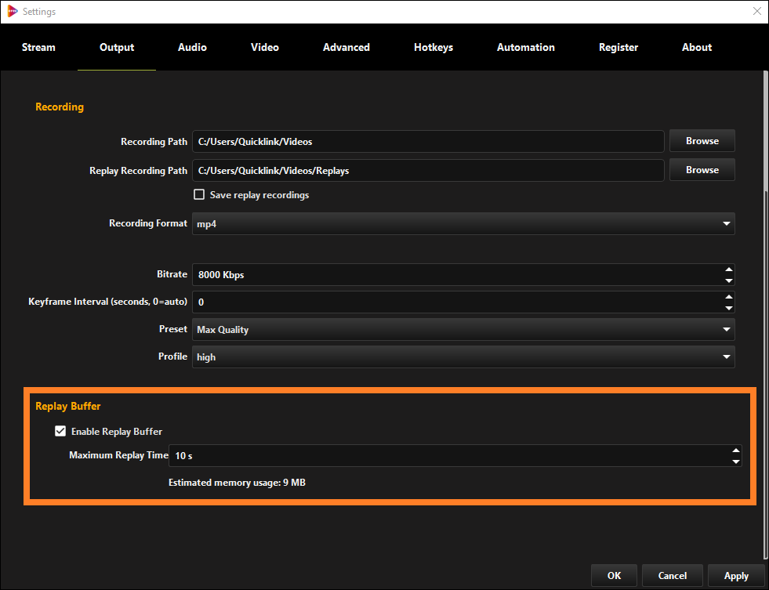This screenshot has width=769, height=590.
Task: Enable Save replay recordings
Action: click(199, 194)
